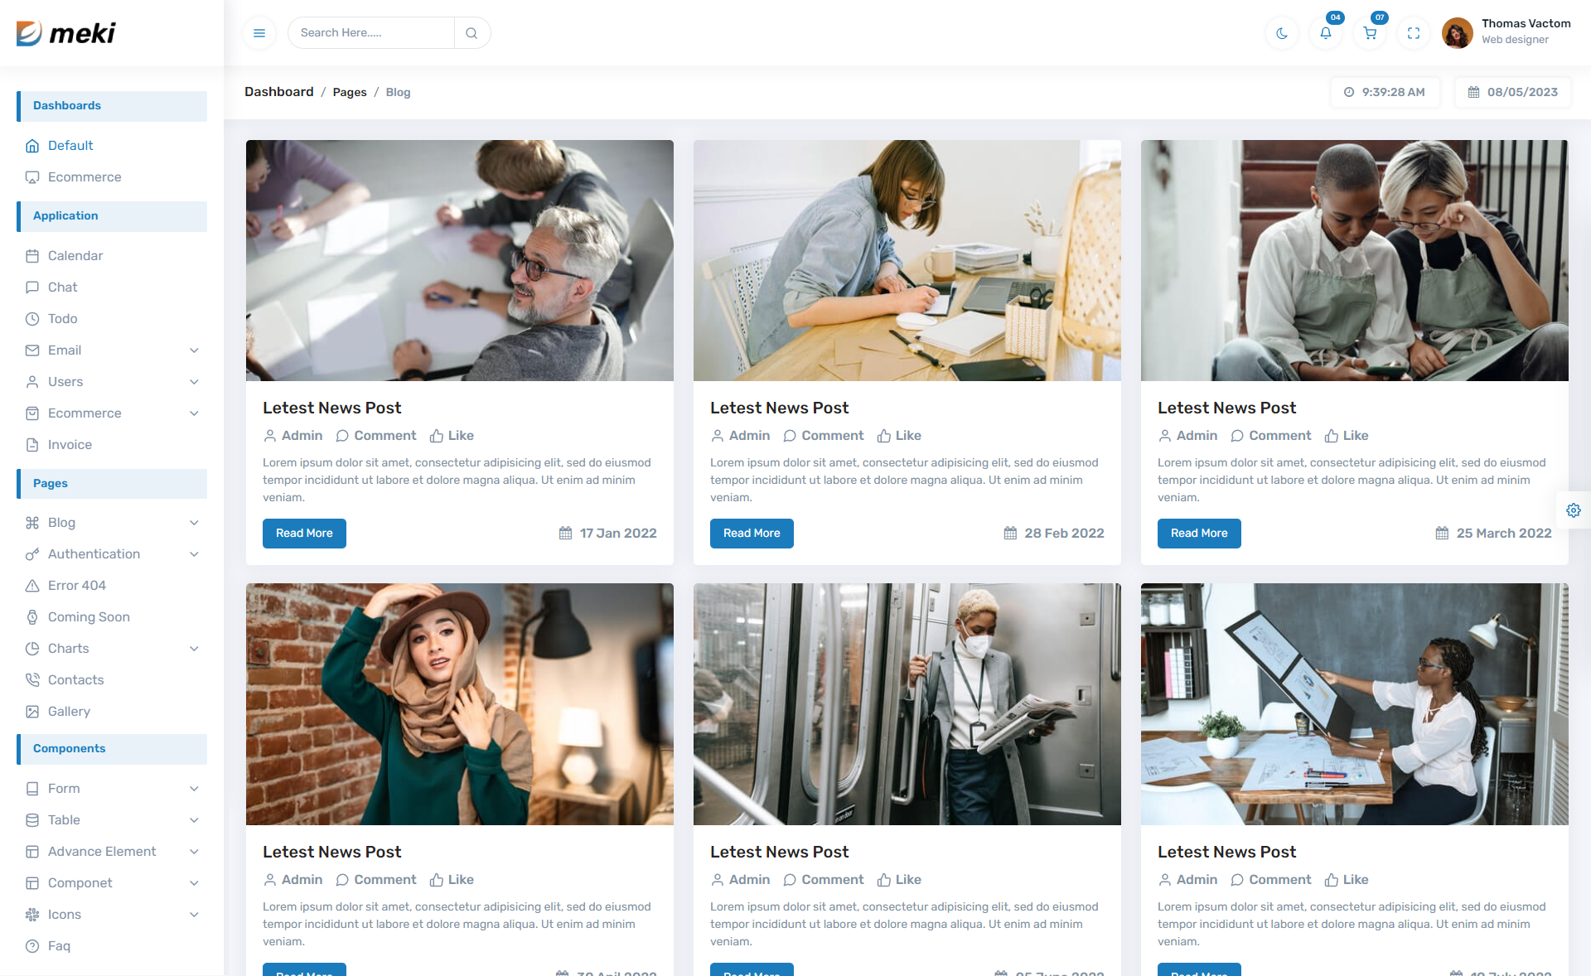Click the search magnifier icon
The height and width of the screenshot is (976, 1591).
point(471,33)
